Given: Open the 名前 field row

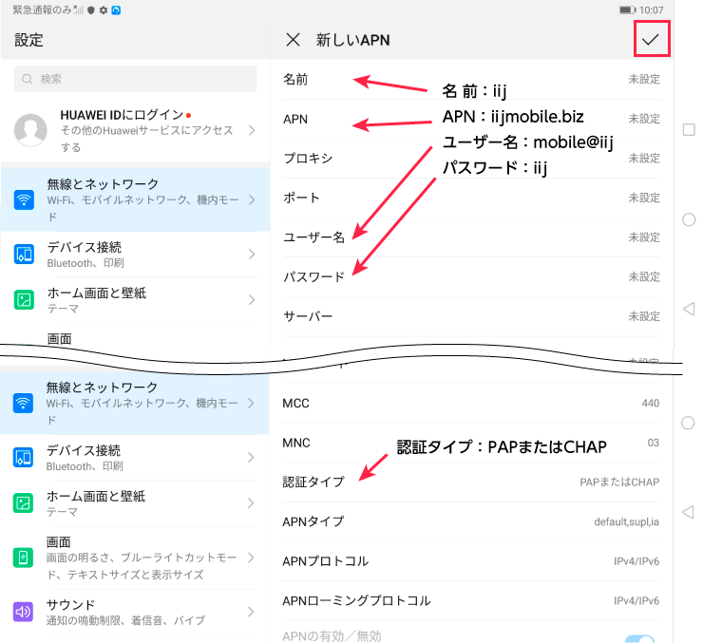Looking at the screenshot, I should pos(471,80).
